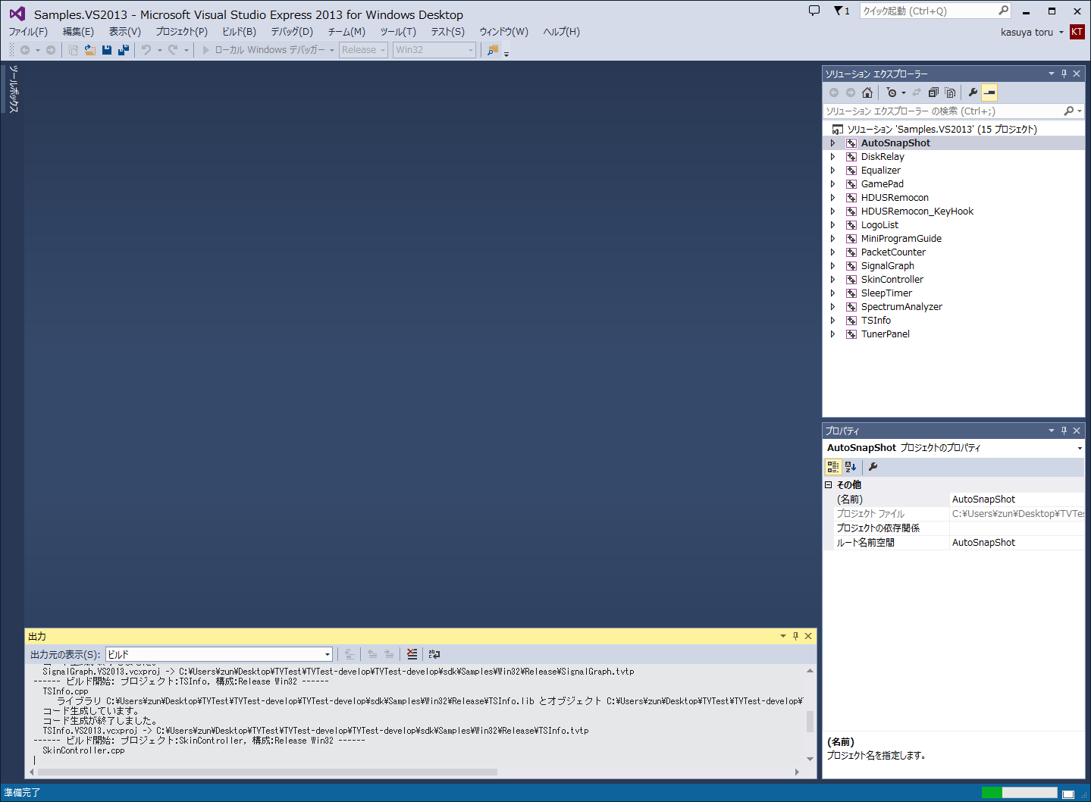Close the 出力 Output panel
Screen dimensions: 1091x802
click(x=808, y=636)
